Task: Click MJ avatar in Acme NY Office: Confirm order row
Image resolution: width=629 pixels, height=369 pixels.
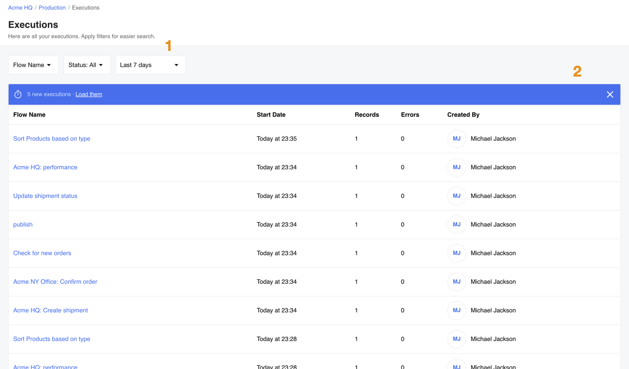Action: (456, 282)
